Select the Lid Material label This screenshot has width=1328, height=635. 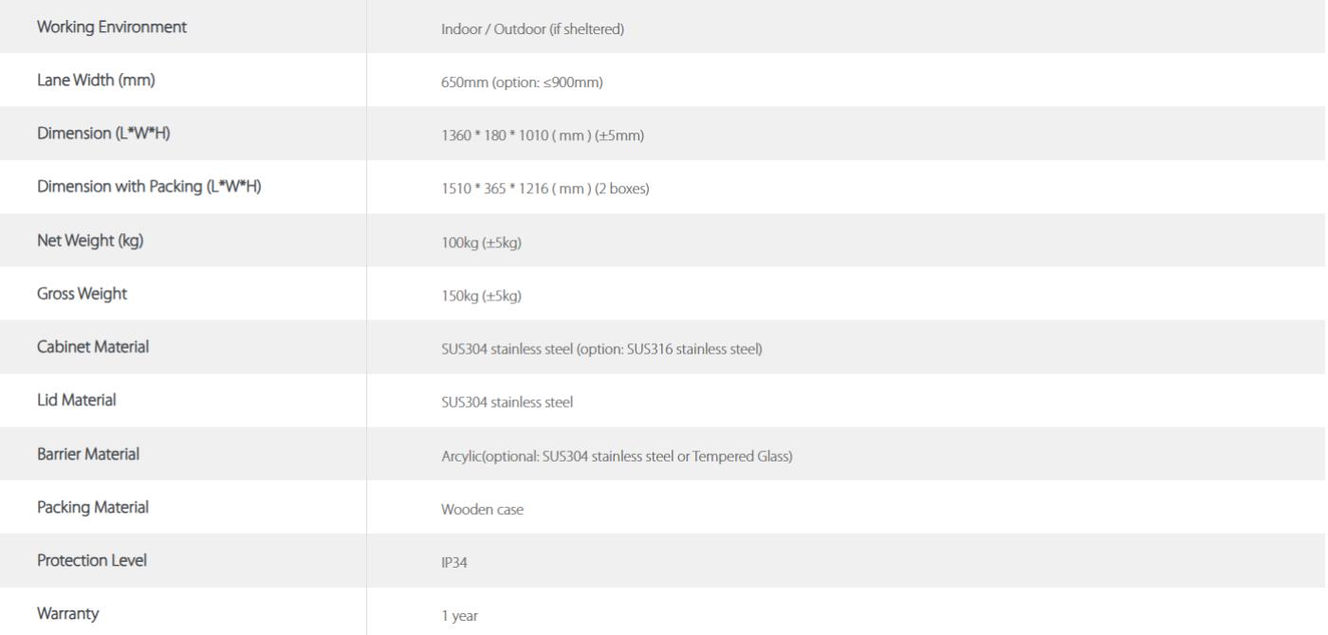[77, 400]
